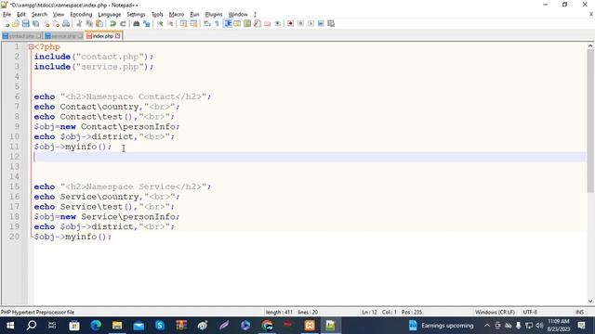Open the Run menu
The image size is (595, 334).
(x=194, y=15)
